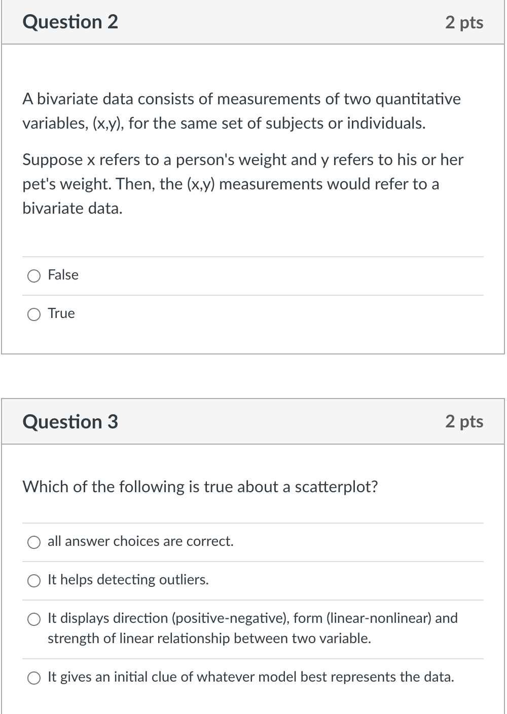Click the 'Question 3' heading
Screen dimensions: 507x714
[70, 422]
